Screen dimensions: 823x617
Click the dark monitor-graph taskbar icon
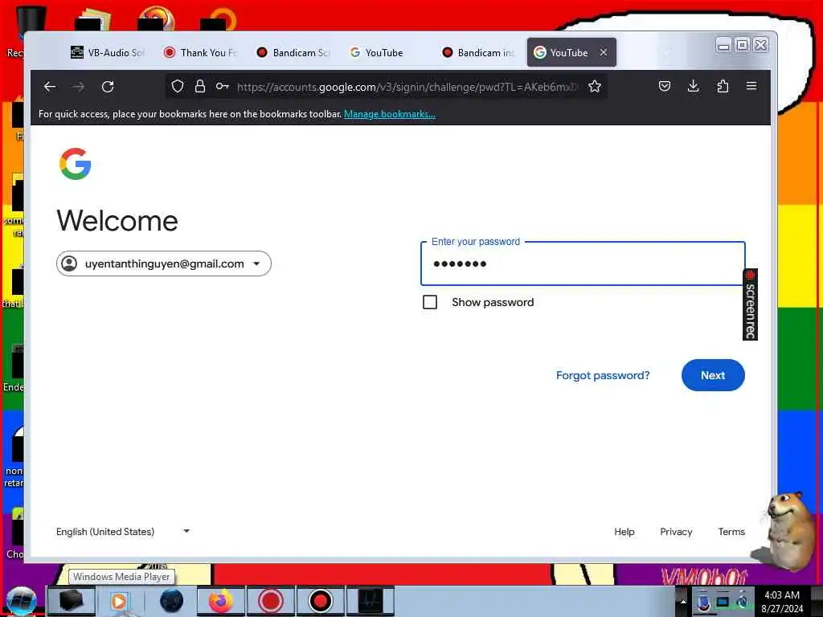click(370, 601)
